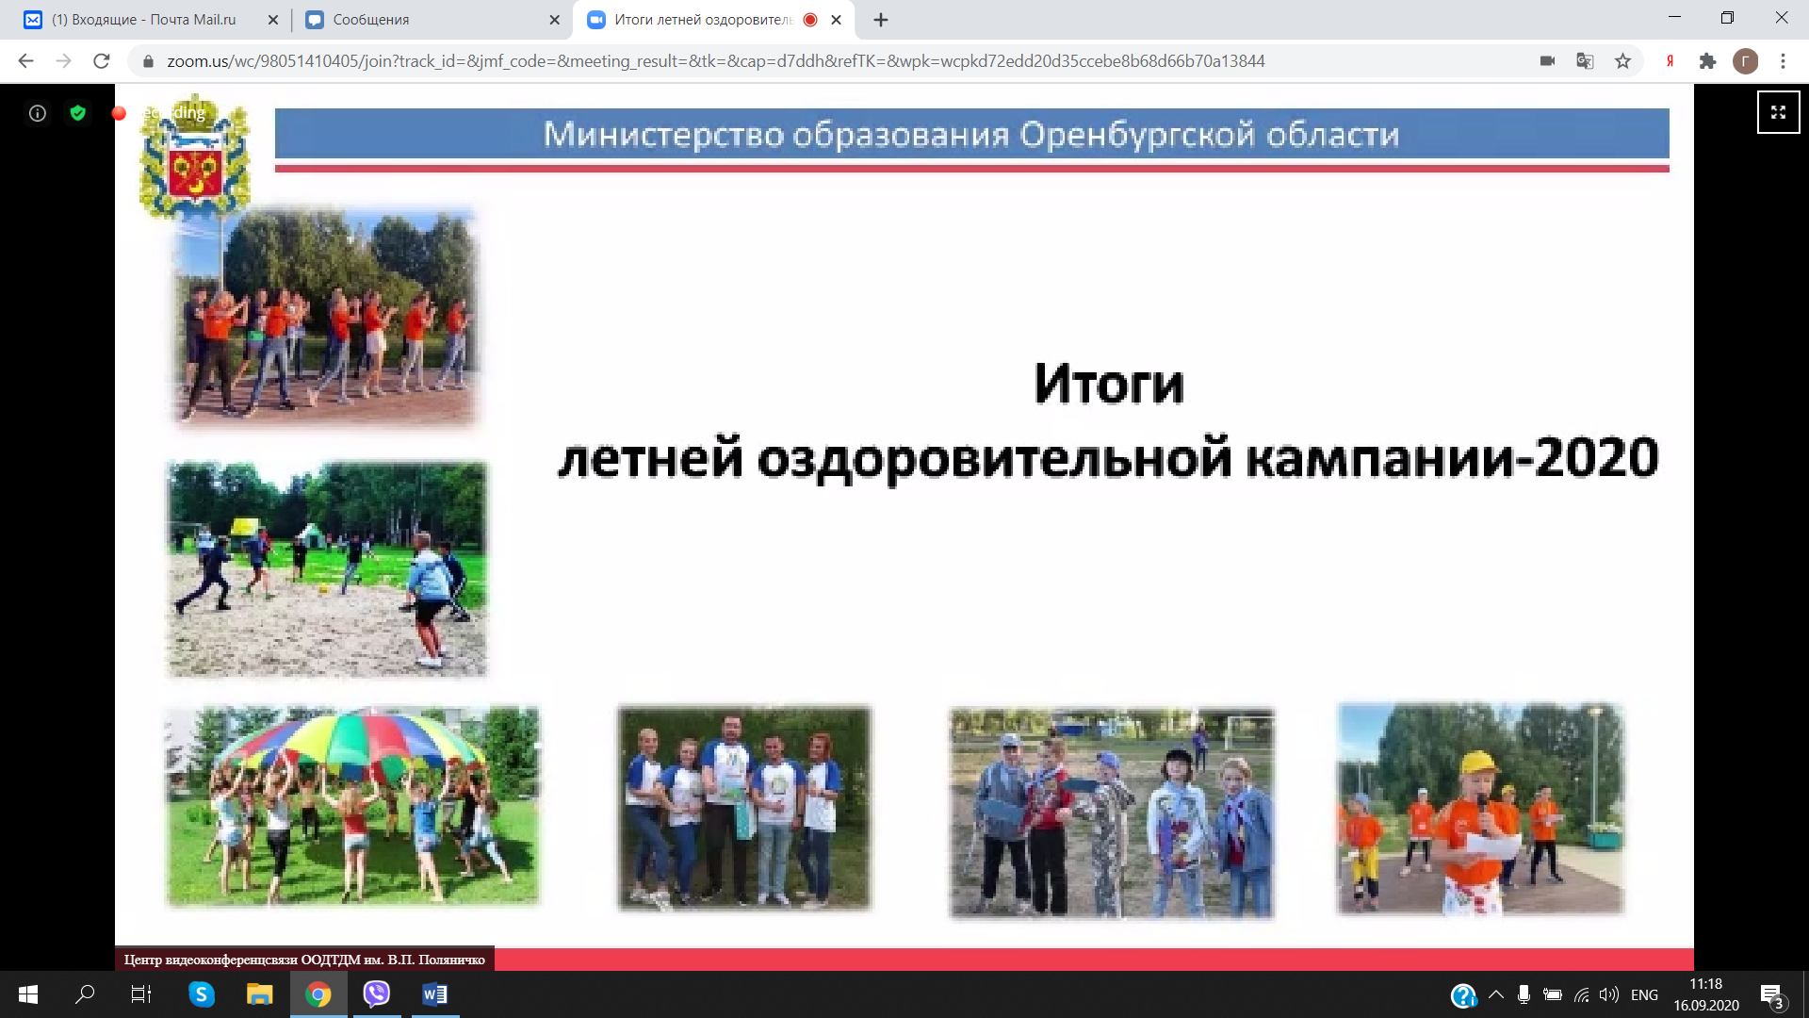Open the volume control in the tray

pyautogui.click(x=1609, y=994)
